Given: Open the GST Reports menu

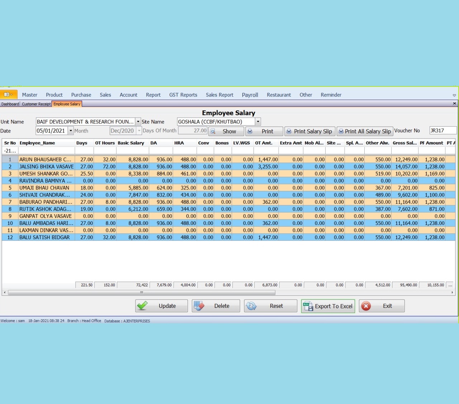Looking at the screenshot, I should tap(183, 95).
